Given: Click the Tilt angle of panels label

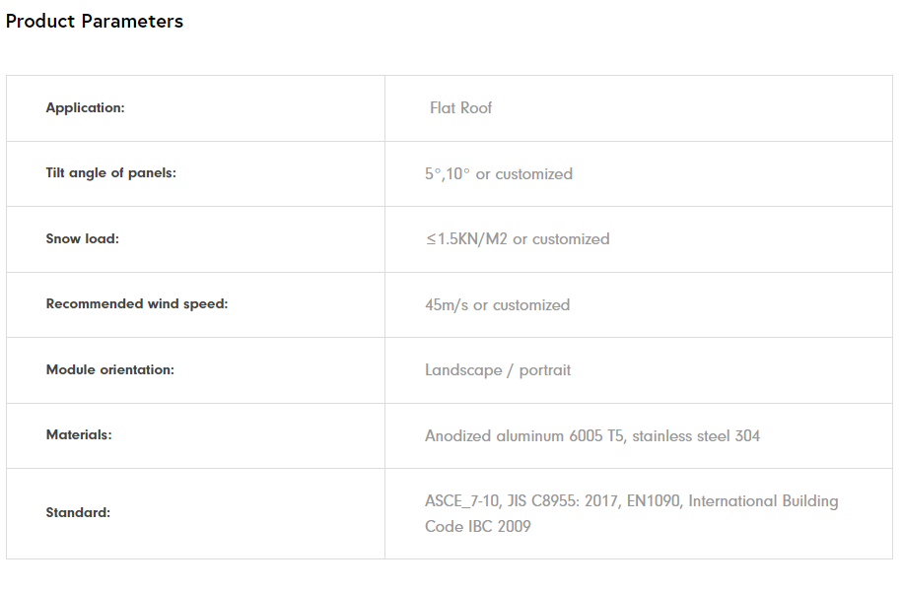Looking at the screenshot, I should coord(110,172).
